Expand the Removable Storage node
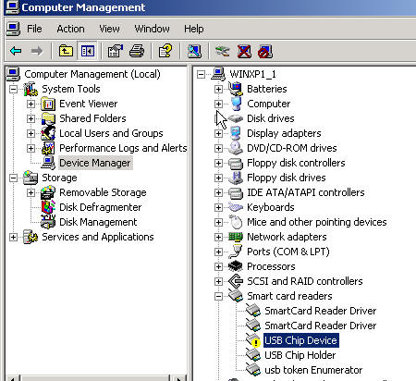416x381 pixels. coord(31,192)
